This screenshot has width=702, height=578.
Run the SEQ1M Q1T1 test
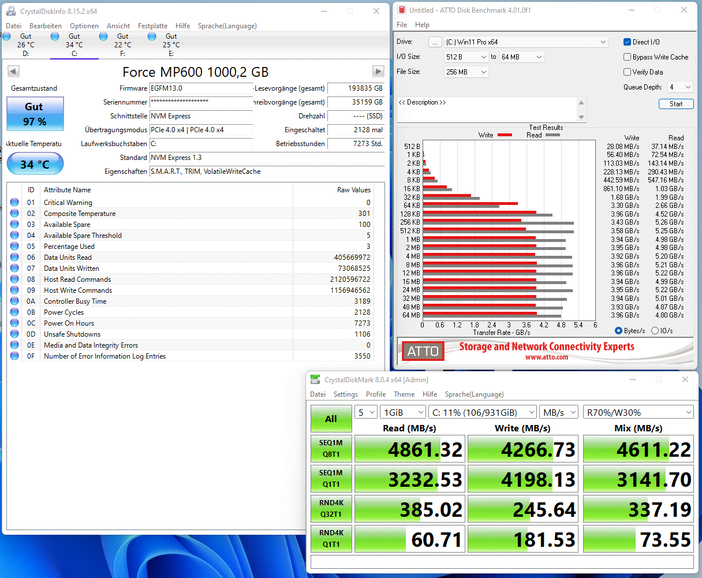click(x=331, y=479)
